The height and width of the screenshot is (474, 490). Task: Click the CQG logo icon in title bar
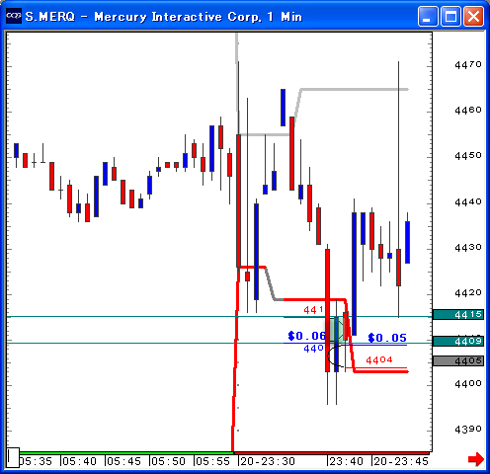click(x=14, y=16)
